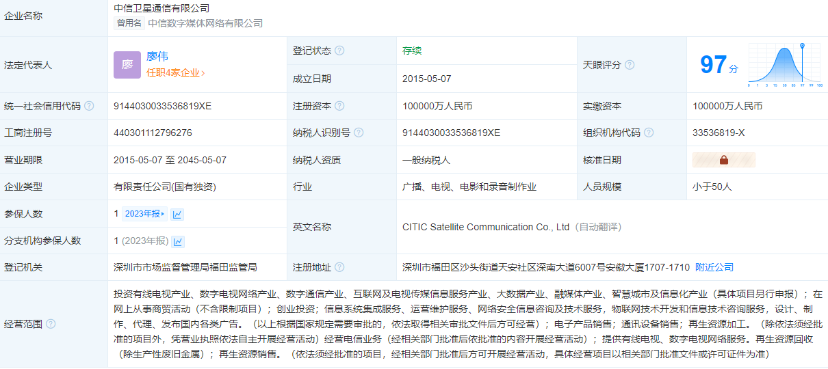The height and width of the screenshot is (369, 828).
Task: Click help icon next to 统一社会信用代码
Action: [x=89, y=106]
